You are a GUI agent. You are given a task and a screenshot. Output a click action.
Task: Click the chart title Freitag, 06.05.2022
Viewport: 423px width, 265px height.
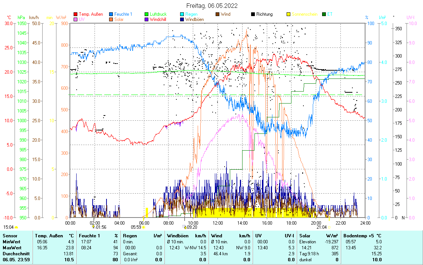(211, 6)
